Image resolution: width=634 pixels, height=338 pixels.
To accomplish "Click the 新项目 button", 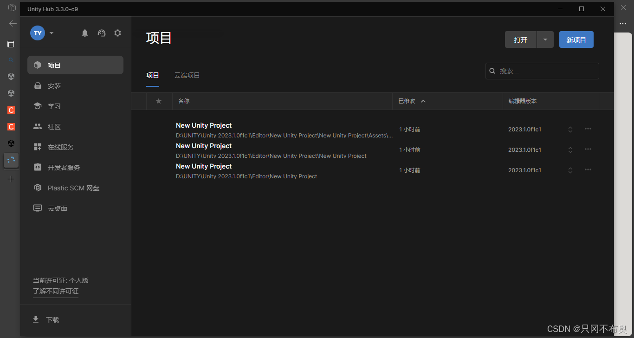I will coord(576,39).
